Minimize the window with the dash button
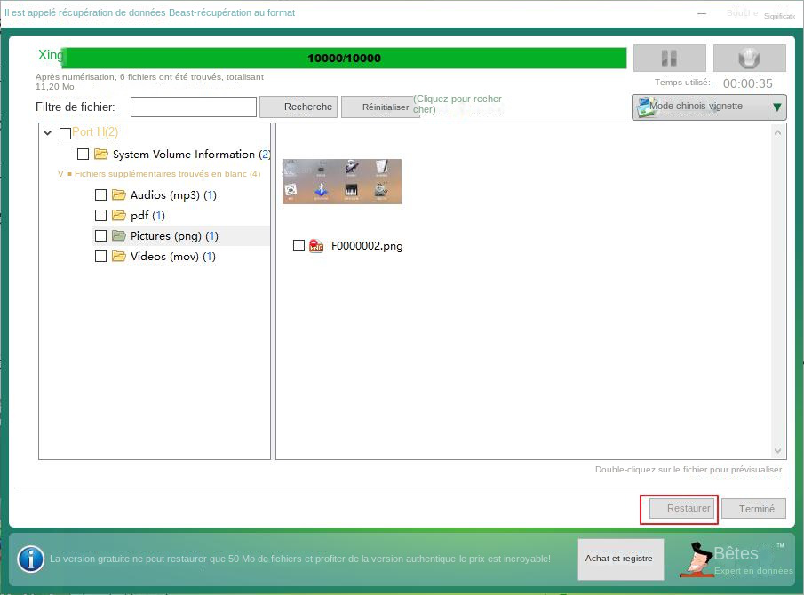 (x=702, y=14)
